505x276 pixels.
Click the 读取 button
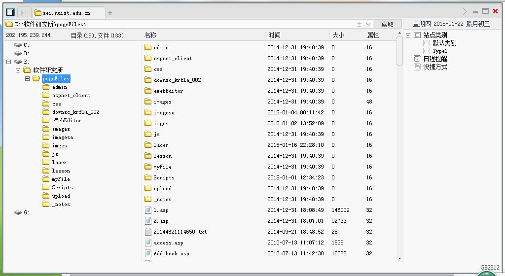click(x=387, y=24)
